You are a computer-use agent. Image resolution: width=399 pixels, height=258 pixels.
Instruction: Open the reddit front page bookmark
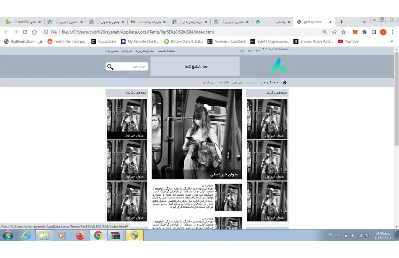67,41
